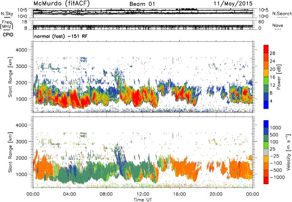Click the blue bottom of power colorbar

(x=266, y=105)
